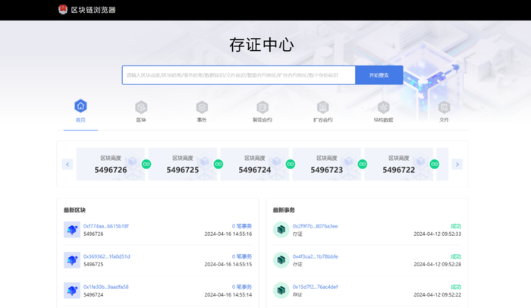Click the 最新事务 section heading

pos(284,210)
